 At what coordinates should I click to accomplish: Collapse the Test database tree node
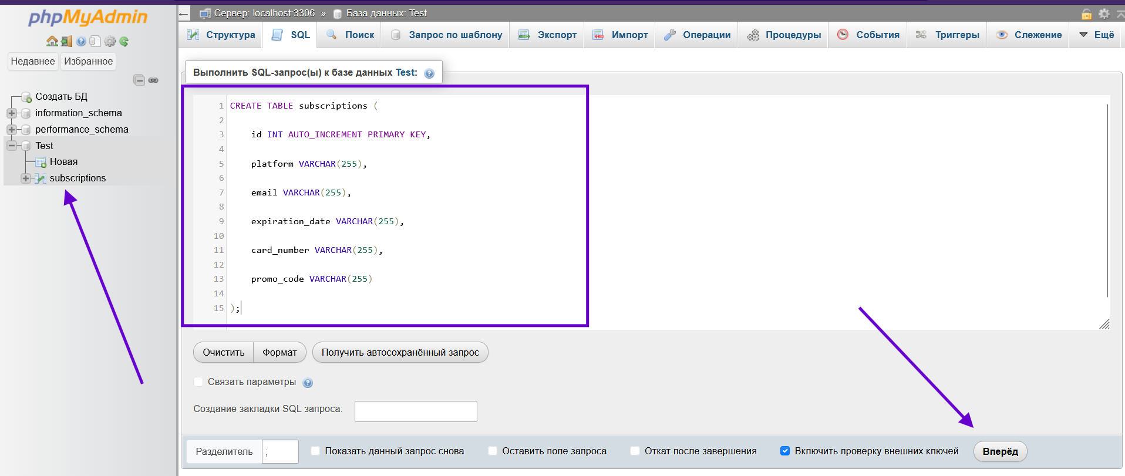pyautogui.click(x=12, y=146)
